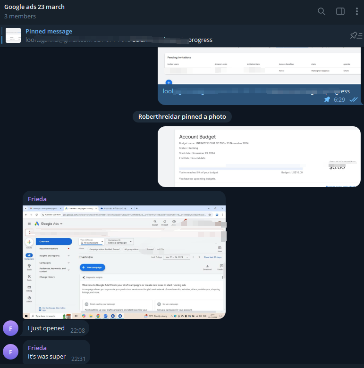This screenshot has height=368, width=364.
Task: Open the three-dot more options menu
Action: click(357, 11)
